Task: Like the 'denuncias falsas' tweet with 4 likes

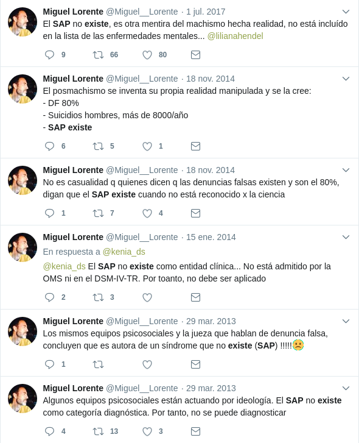Action: (x=147, y=213)
